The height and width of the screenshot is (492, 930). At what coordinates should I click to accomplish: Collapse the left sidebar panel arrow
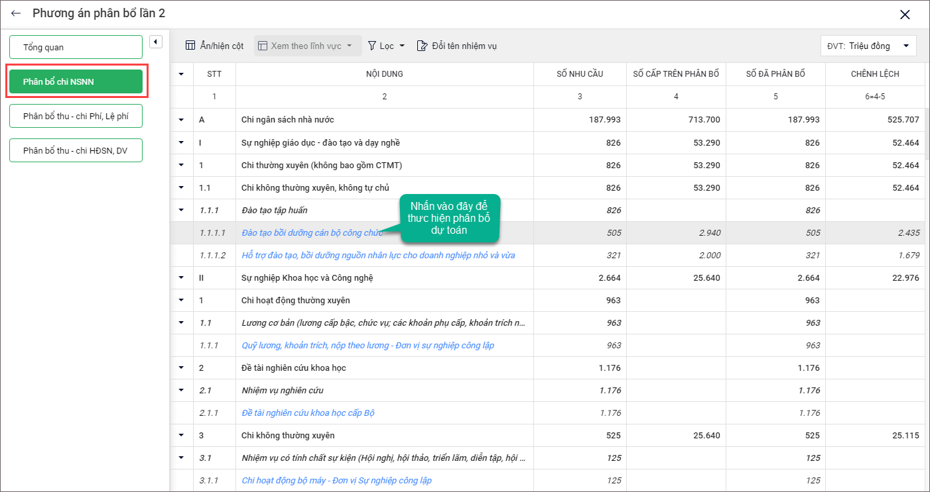coord(155,42)
